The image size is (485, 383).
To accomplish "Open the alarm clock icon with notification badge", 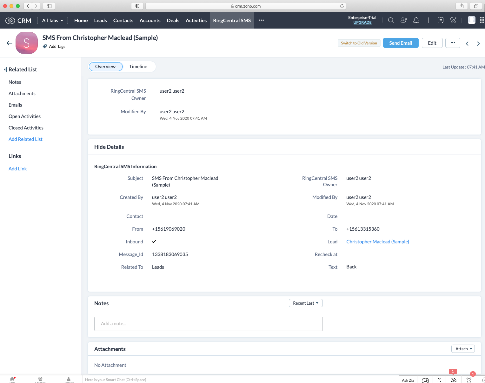I will [x=469, y=380].
